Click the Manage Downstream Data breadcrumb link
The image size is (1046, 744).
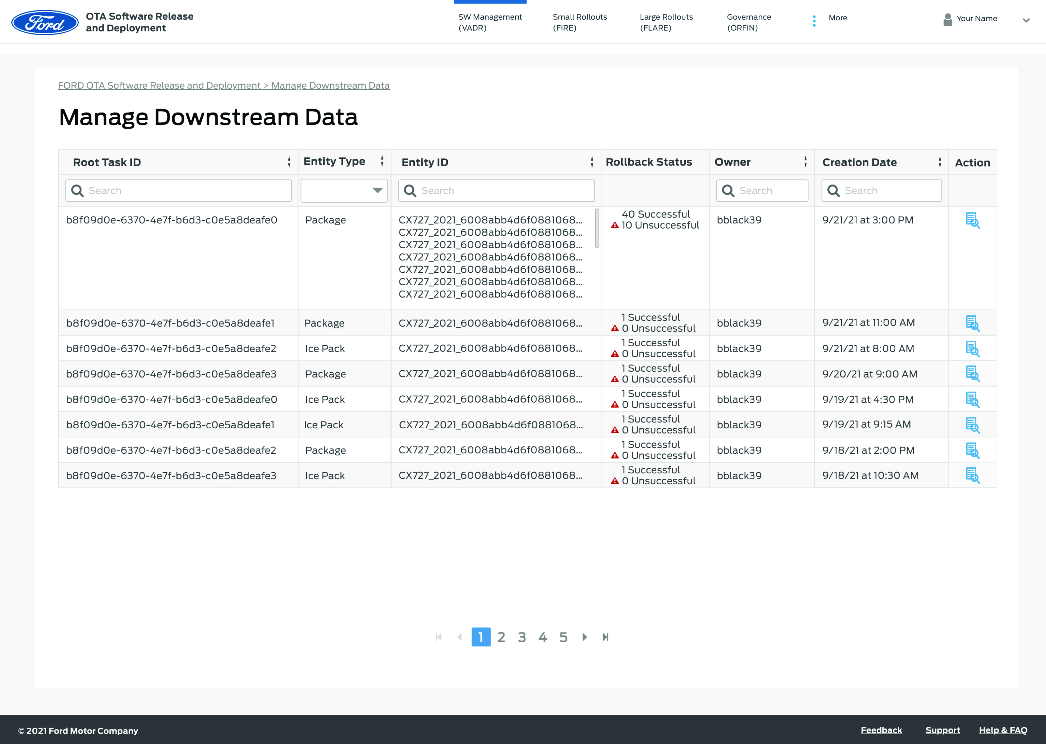tap(330, 86)
